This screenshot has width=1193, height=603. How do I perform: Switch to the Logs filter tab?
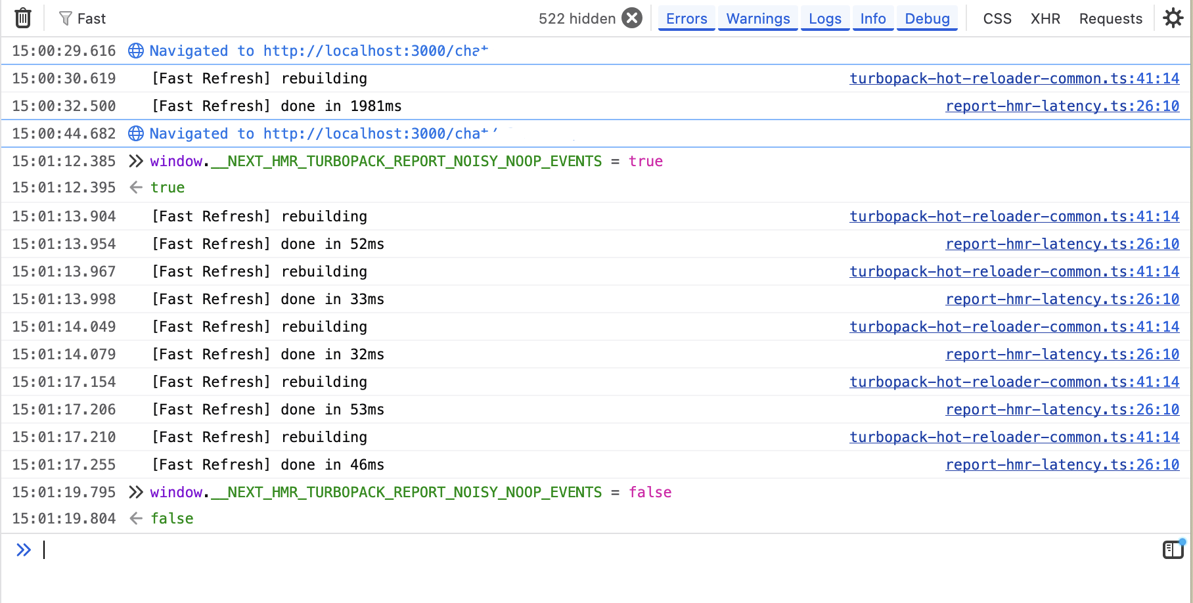[825, 18]
